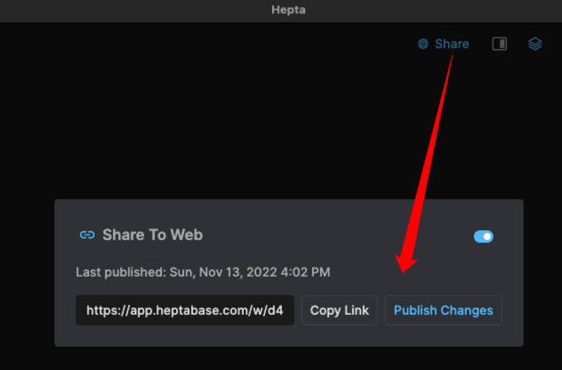Click the globe icon beside Share
562x370 pixels.
coord(423,44)
